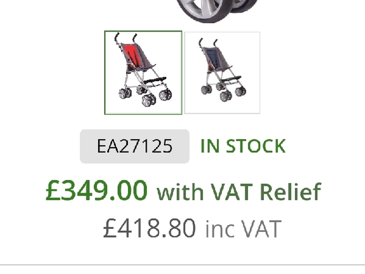The height and width of the screenshot is (274, 365).
Task: Click the EA27125 product code badge
Action: click(x=135, y=146)
